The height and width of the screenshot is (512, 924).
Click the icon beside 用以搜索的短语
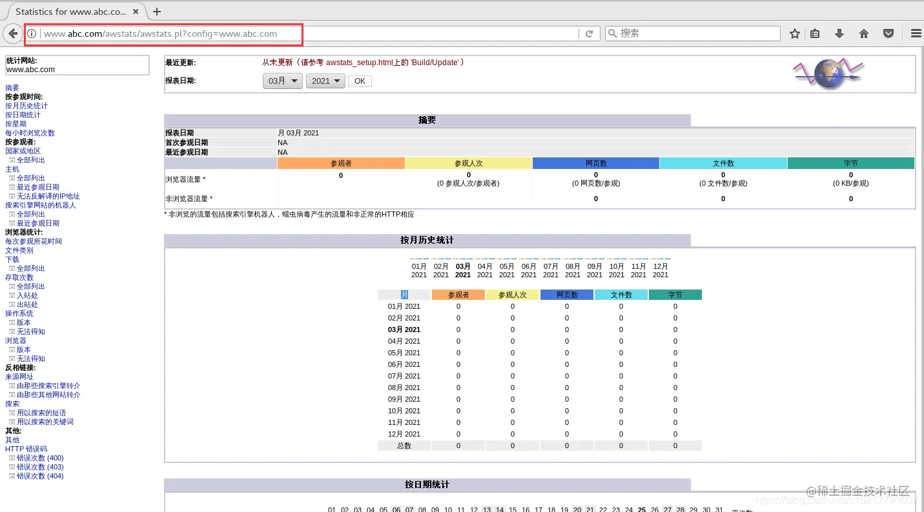pos(12,413)
